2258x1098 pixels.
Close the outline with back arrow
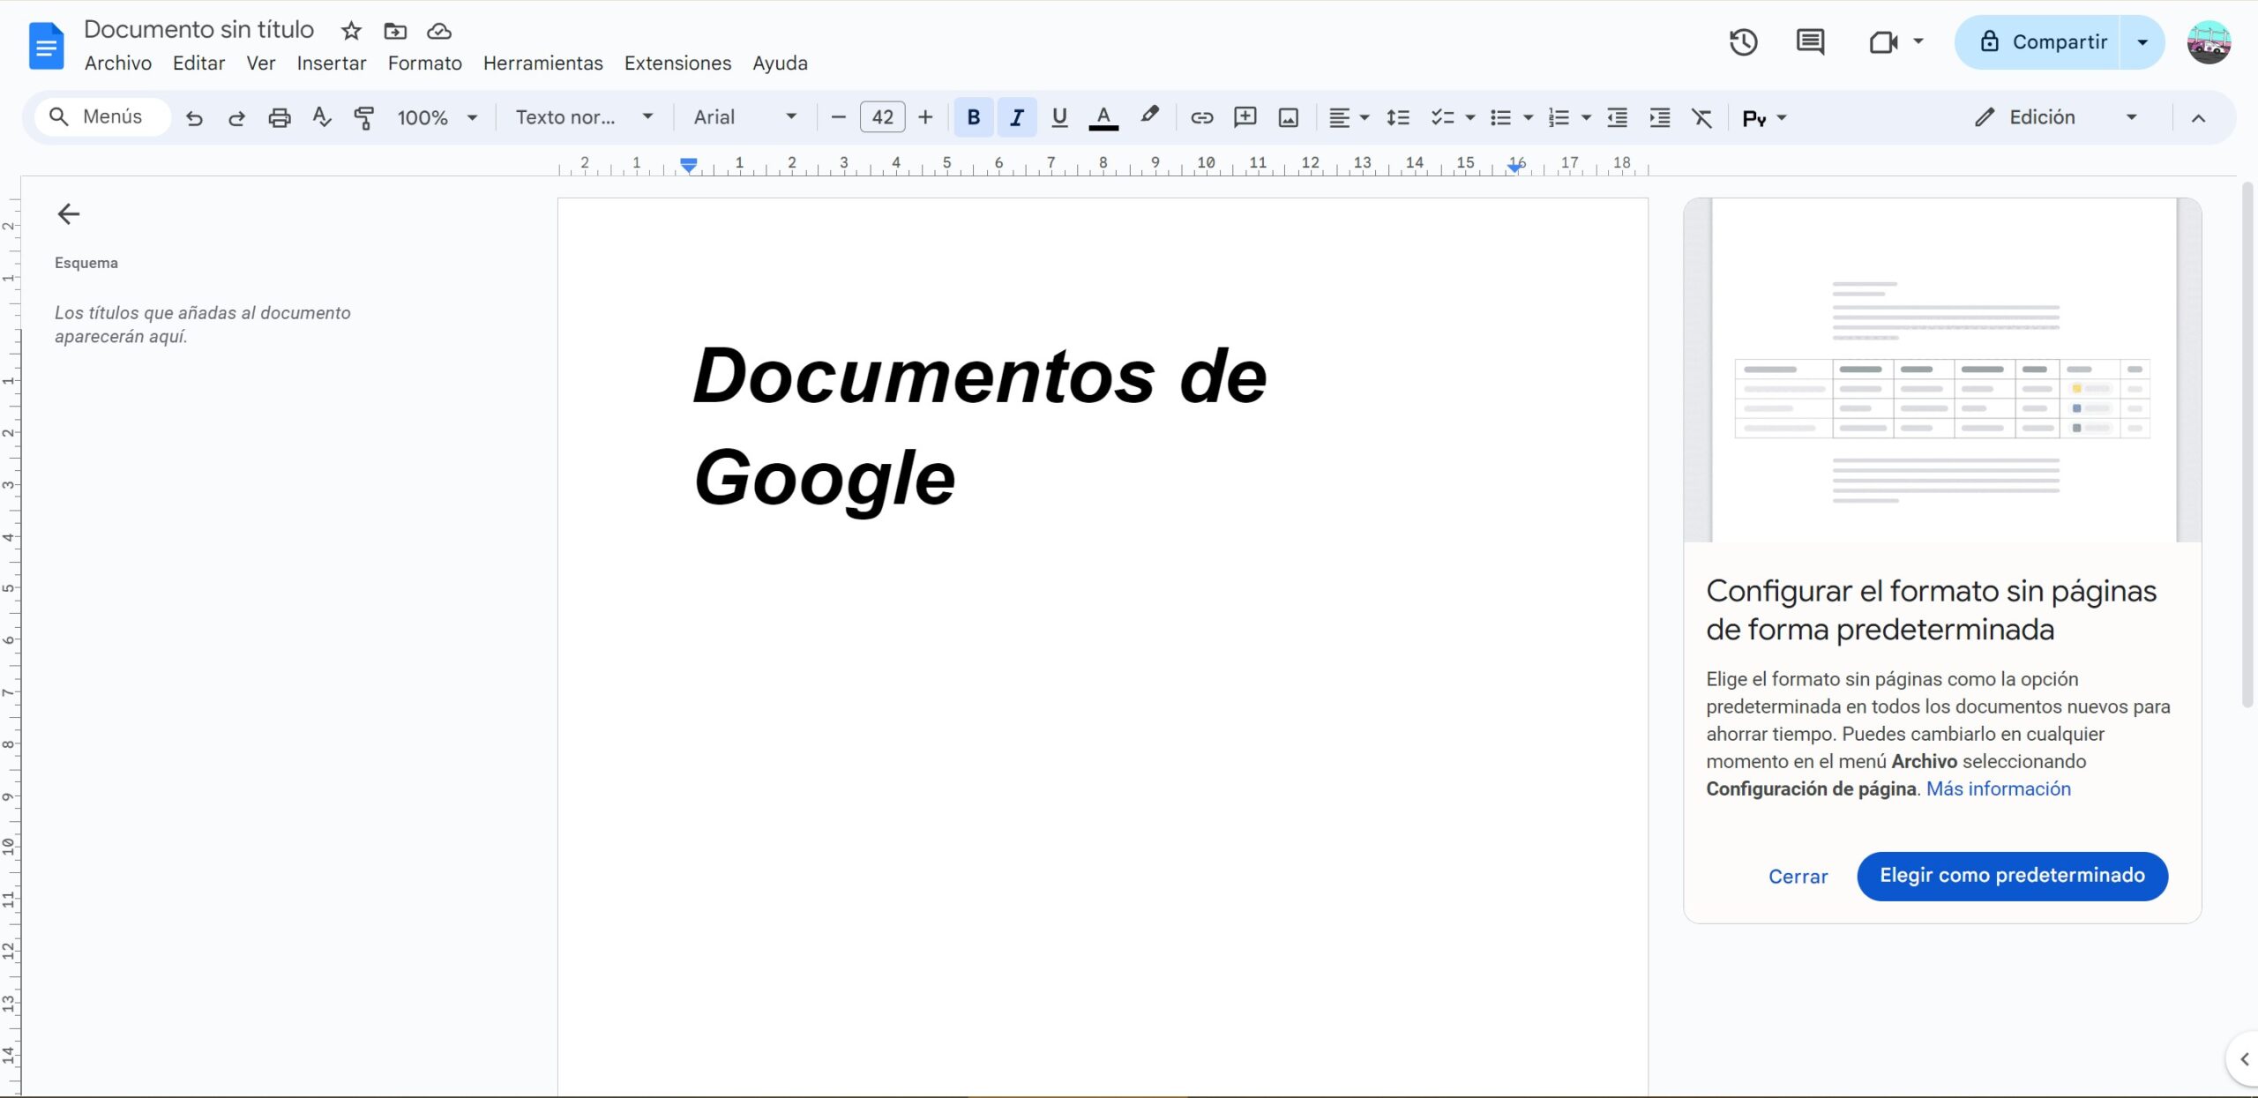tap(68, 214)
